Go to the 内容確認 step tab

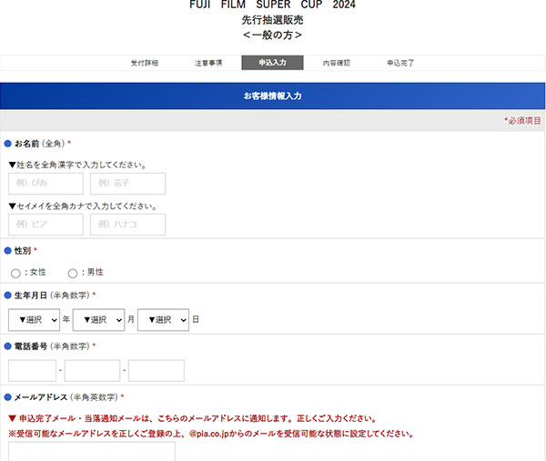[336, 63]
